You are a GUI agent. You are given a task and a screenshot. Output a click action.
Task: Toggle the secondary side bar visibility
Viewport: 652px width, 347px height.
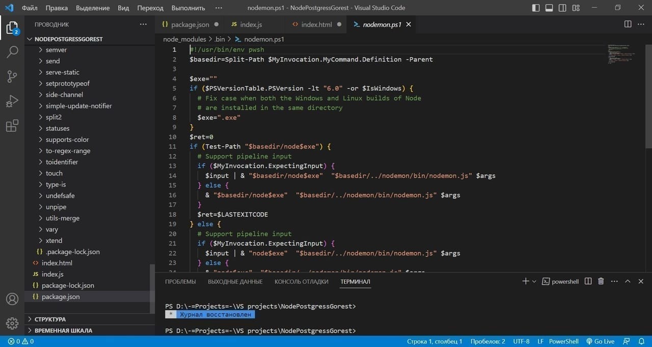[x=562, y=8]
